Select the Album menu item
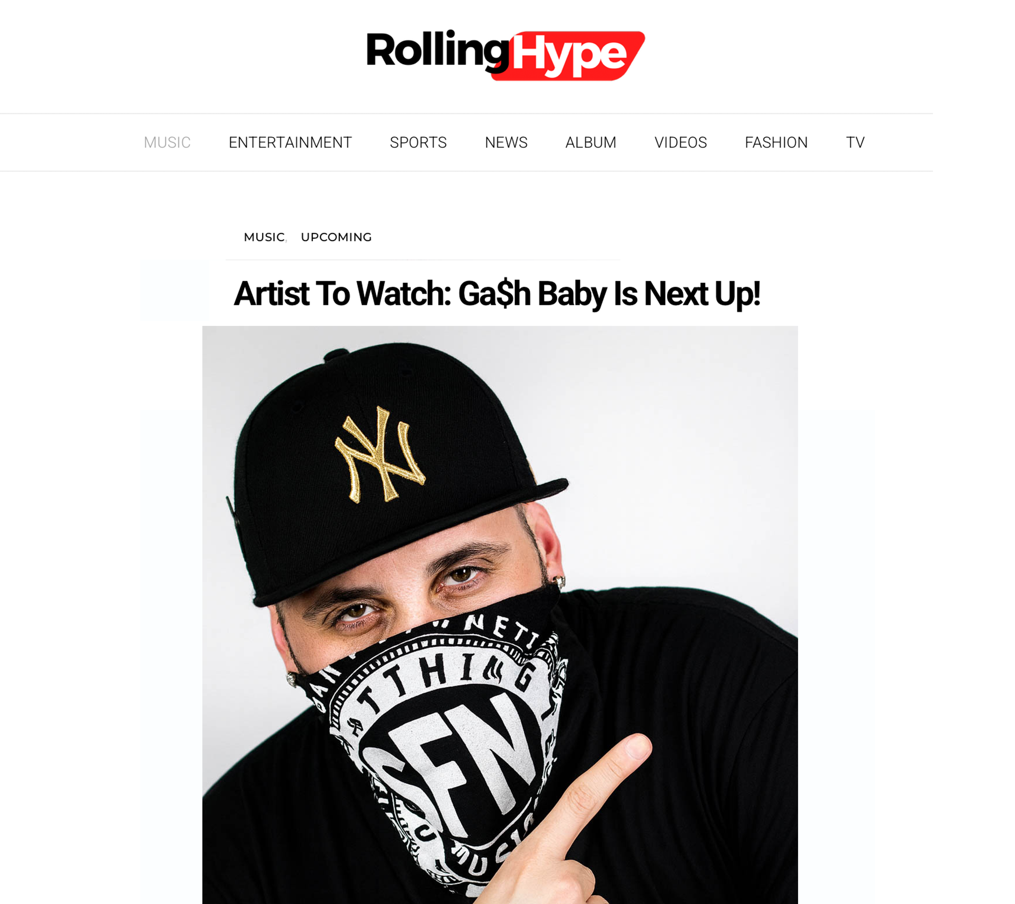This screenshot has width=1015, height=904. [591, 143]
